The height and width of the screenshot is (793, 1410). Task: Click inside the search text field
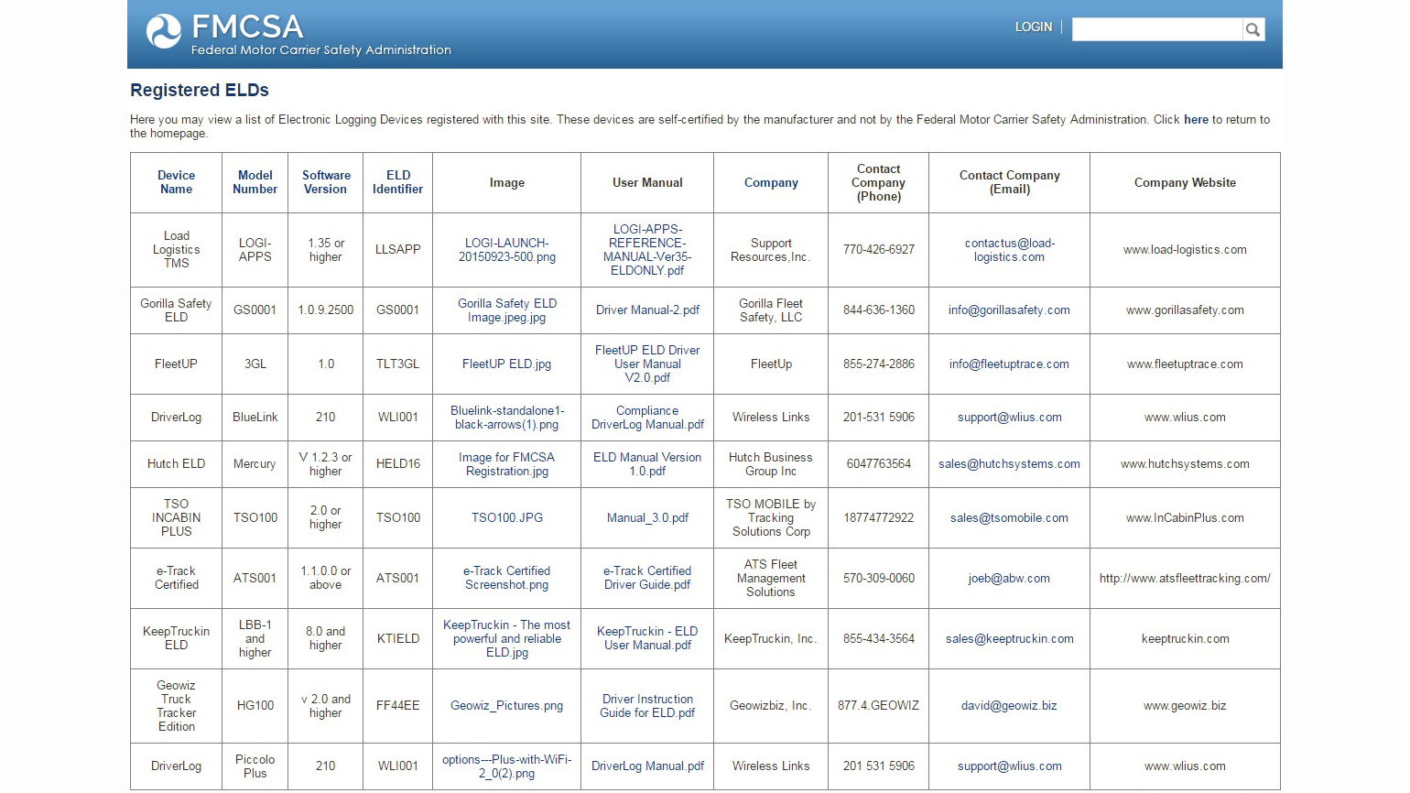(1155, 28)
